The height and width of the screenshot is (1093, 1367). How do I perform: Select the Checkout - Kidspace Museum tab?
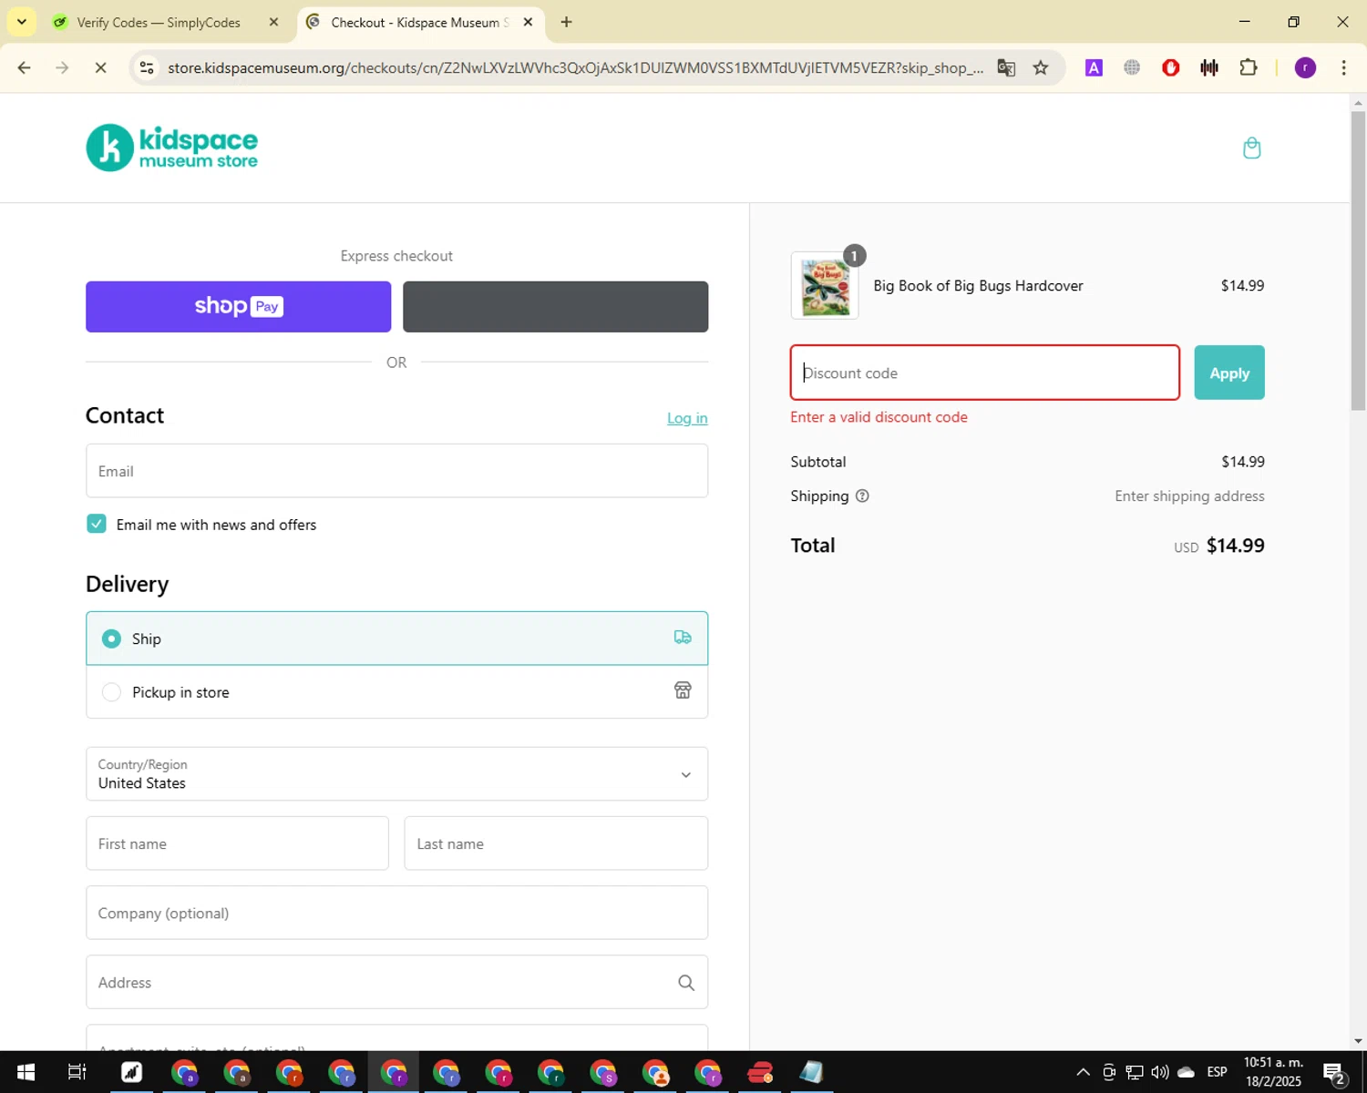(419, 22)
